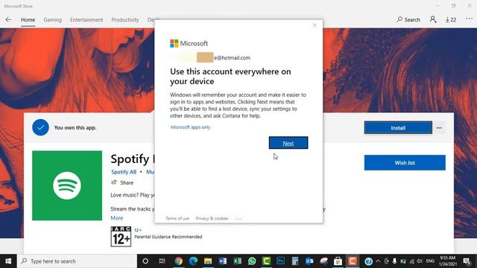Go back with the Store back arrow
Image resolution: width=477 pixels, height=268 pixels.
click(8, 19)
